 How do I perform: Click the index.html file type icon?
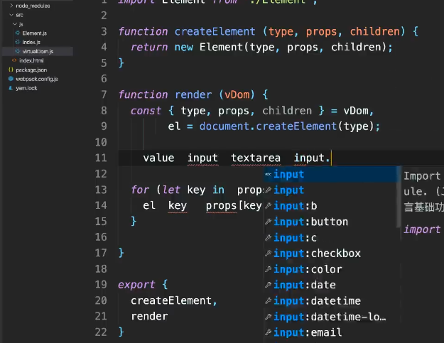(14, 60)
